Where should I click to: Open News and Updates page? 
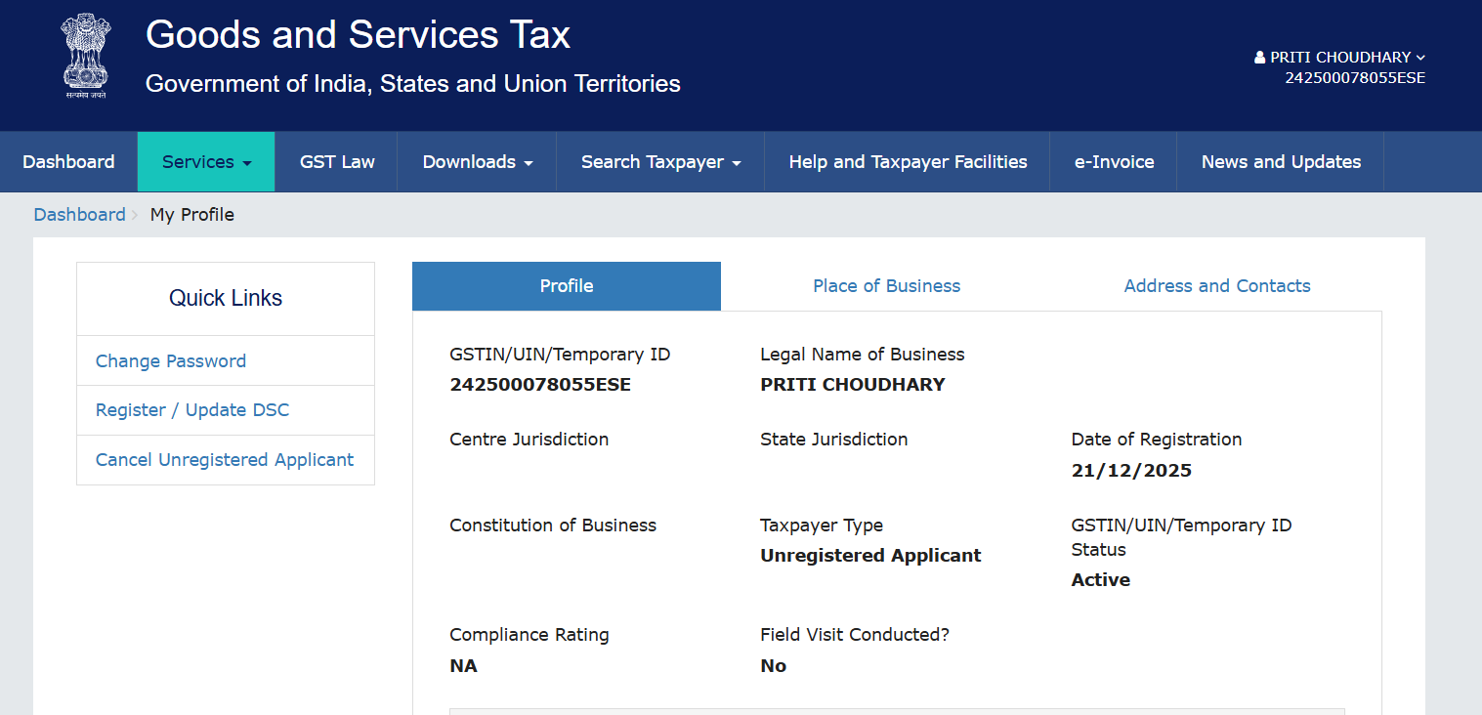pos(1281,162)
